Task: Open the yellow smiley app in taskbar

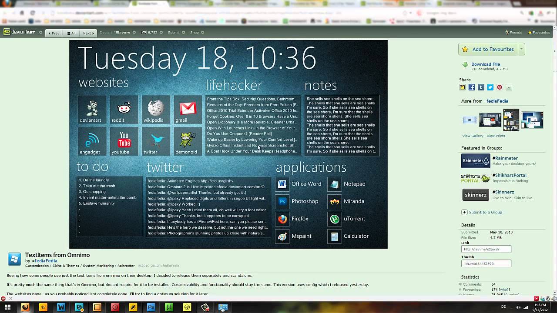Action: [187, 307]
